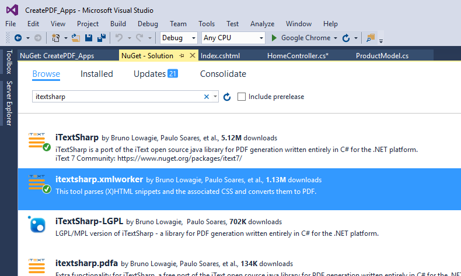Switch to the HomeController.cs tab

(298, 56)
